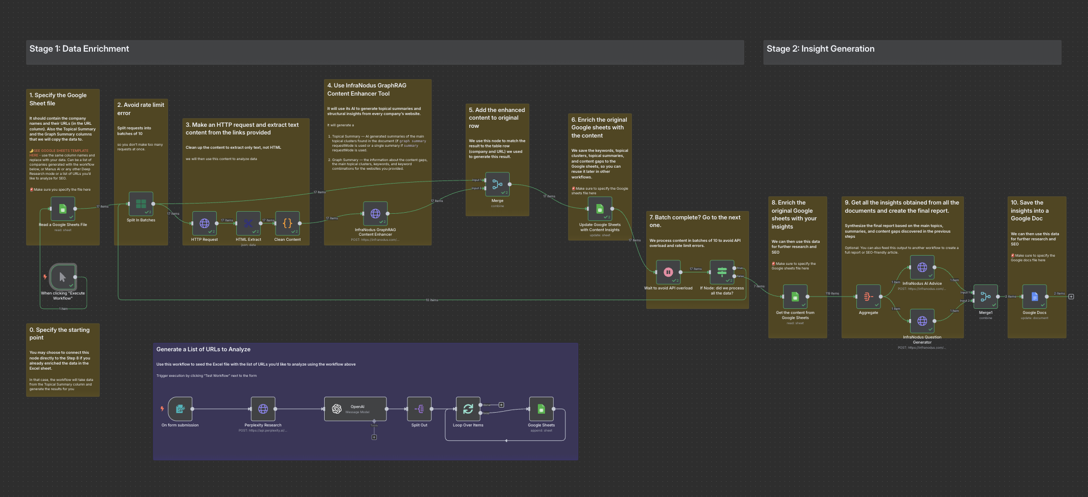Click the Execute Workflow manual trigger node
The width and height of the screenshot is (1088, 497).
pyautogui.click(x=63, y=277)
